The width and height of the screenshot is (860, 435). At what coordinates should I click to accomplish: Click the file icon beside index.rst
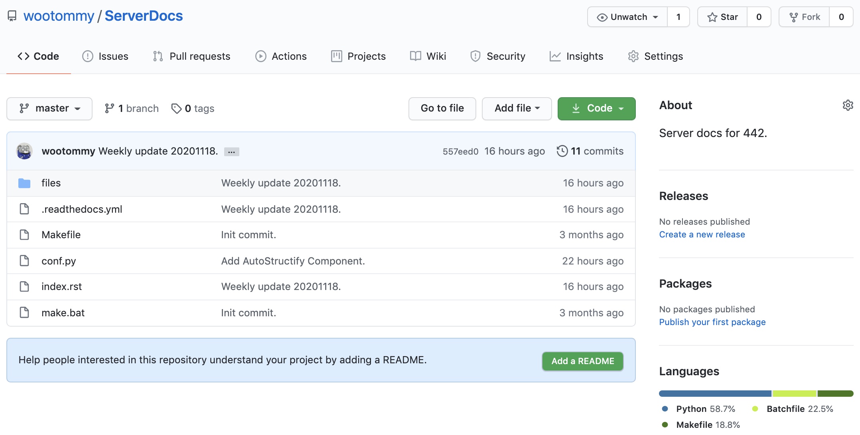(24, 286)
